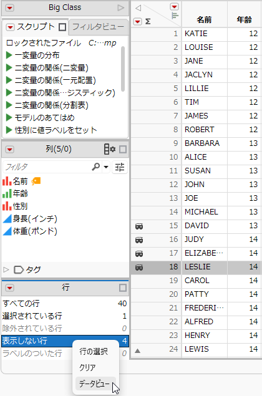Screen dimensions: 262x396
Task: Click the 選択されている行 entry
Action: pos(65,316)
